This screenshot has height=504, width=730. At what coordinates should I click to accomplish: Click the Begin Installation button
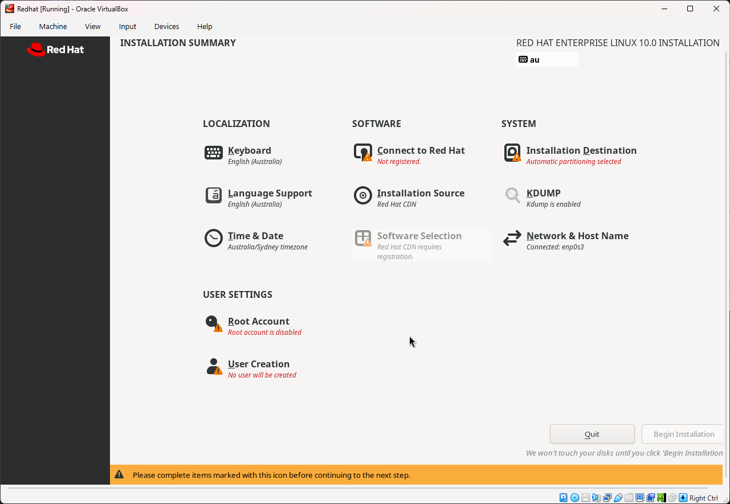tap(683, 434)
